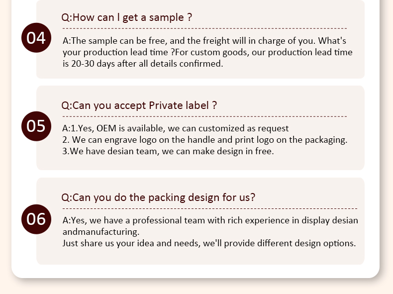Click the dashed divider under the Private label question
This screenshot has height=294, width=393.
tap(205, 116)
